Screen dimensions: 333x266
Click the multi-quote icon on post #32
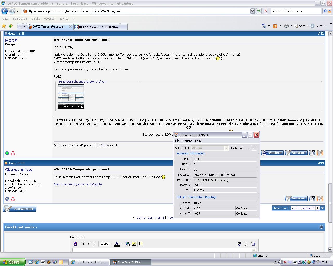tap(312, 153)
